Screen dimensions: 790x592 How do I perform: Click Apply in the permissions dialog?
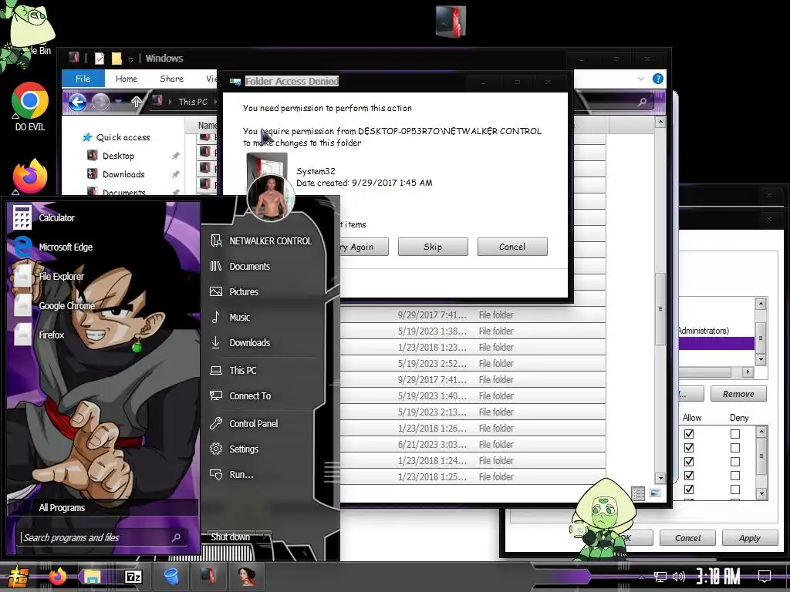tap(750, 537)
